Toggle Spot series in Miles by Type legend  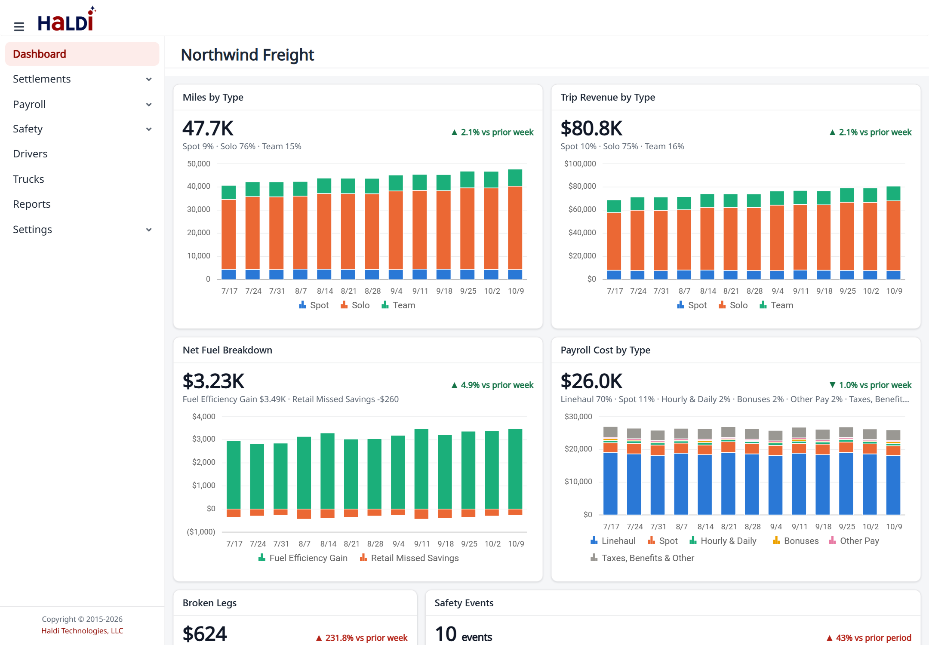(x=314, y=305)
